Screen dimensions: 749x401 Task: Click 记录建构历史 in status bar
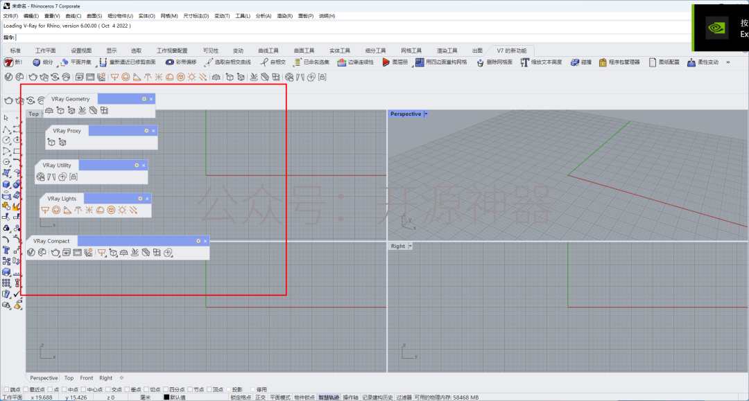tap(377, 397)
